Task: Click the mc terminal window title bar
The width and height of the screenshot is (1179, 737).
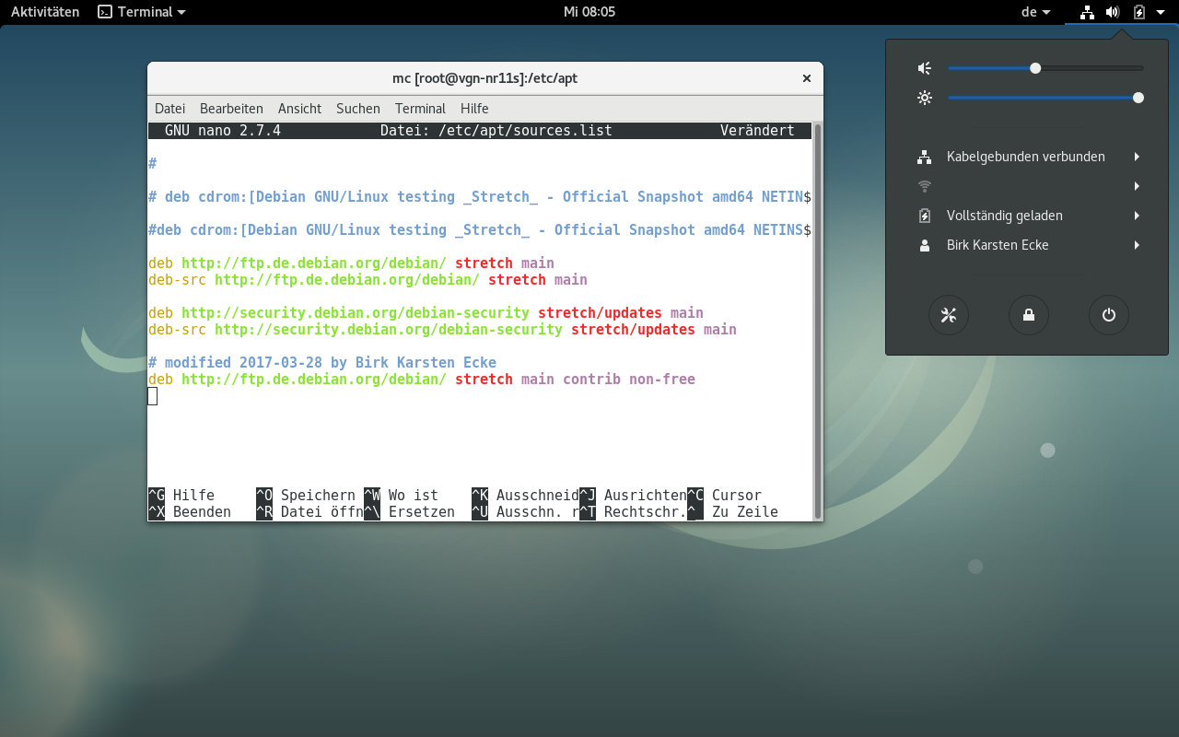Action: coord(484,78)
